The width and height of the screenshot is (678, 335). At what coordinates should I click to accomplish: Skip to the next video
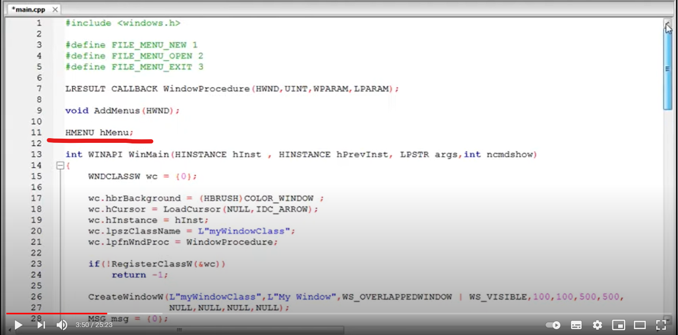pos(41,325)
